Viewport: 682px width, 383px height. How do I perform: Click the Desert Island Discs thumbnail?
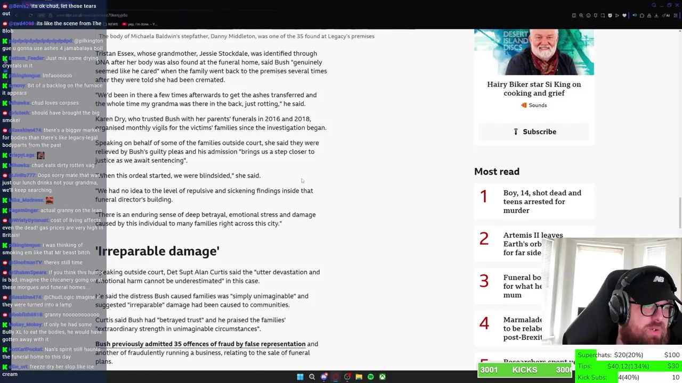point(534,52)
